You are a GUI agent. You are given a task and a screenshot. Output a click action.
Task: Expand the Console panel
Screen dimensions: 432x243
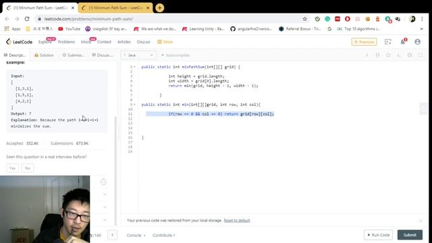pos(136,236)
